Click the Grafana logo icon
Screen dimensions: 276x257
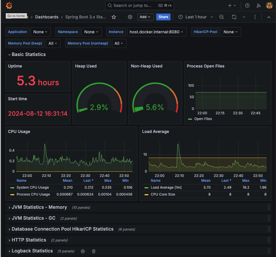(9, 5)
